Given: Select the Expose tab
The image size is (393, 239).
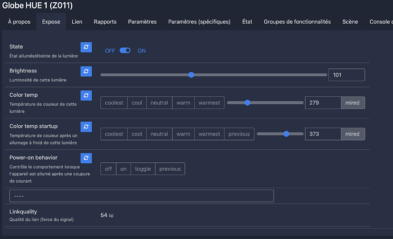Looking at the screenshot, I should click(51, 22).
